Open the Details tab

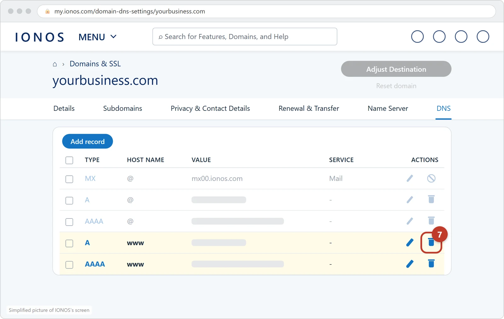point(64,108)
